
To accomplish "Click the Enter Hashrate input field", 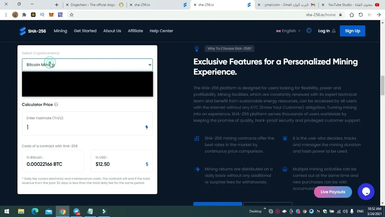I will coord(87,124).
